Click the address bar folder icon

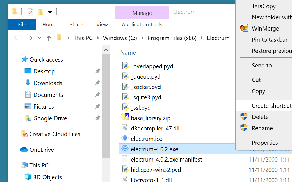[x=60, y=38]
